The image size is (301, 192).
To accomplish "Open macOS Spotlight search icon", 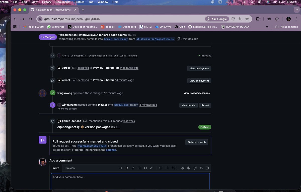I will coord(252,2).
